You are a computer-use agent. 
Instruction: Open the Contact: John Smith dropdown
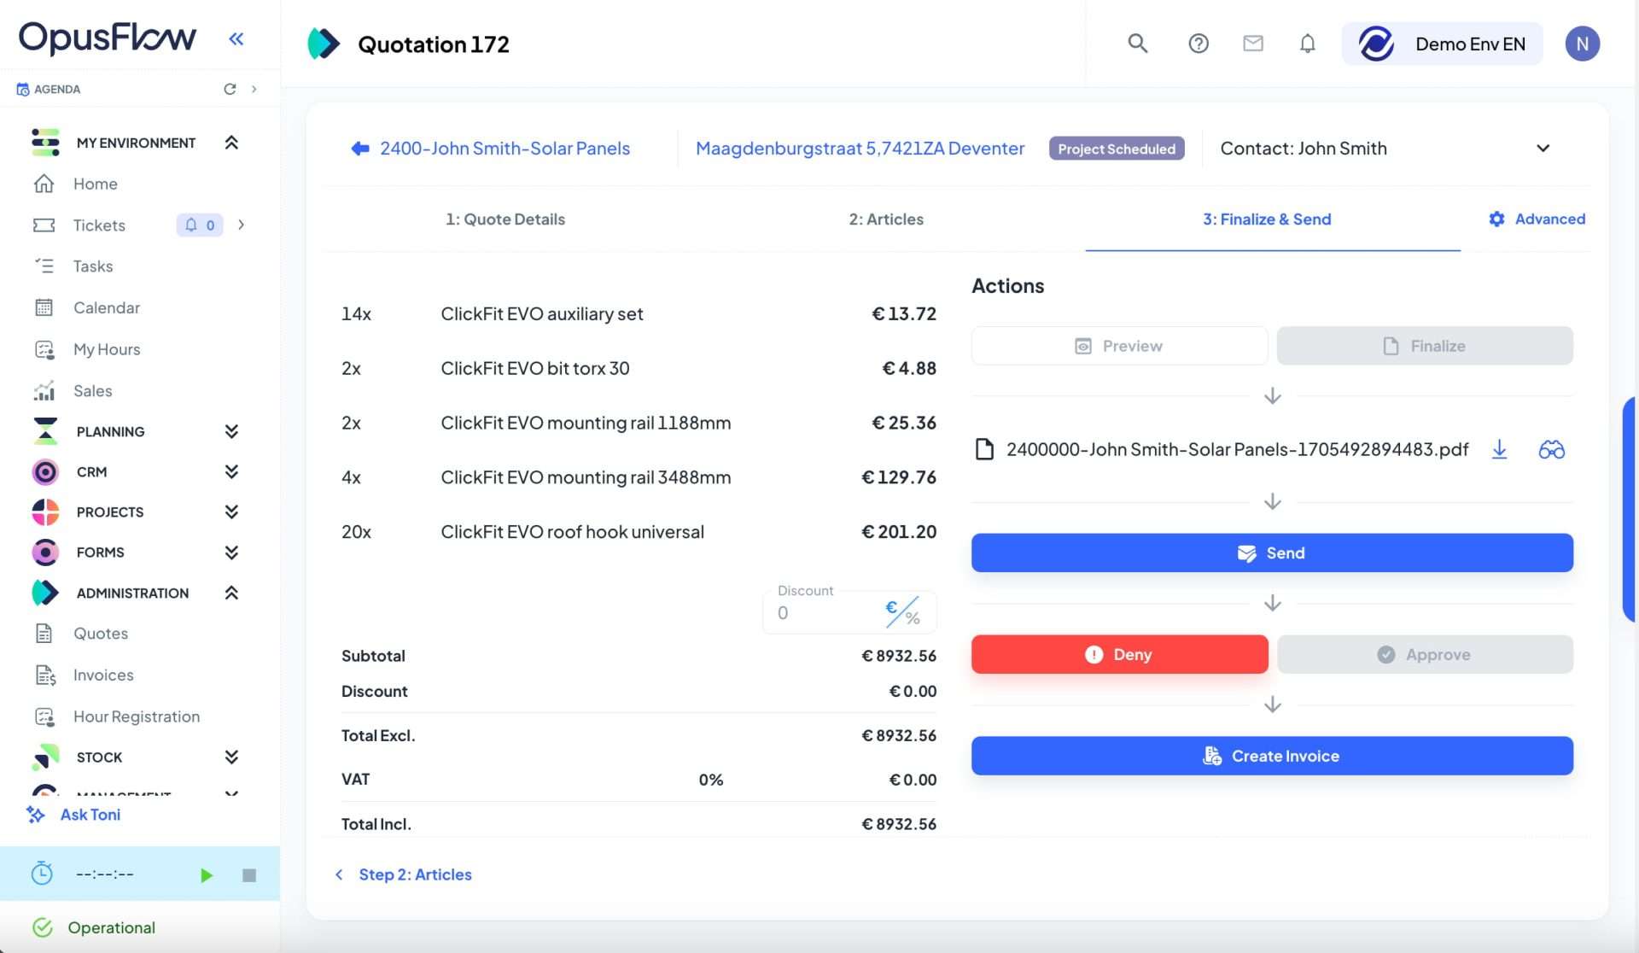coord(1385,148)
